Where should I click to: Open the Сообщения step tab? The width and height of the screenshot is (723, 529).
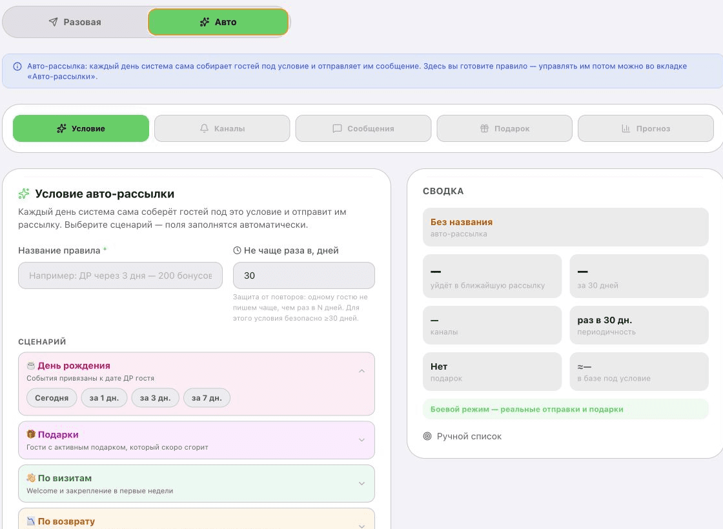point(363,128)
